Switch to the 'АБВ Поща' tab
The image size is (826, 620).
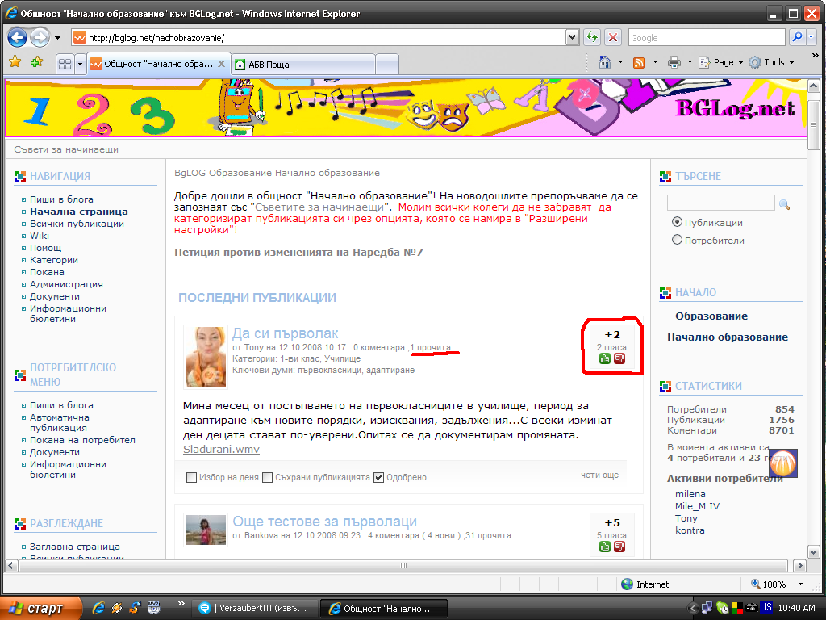(x=303, y=65)
